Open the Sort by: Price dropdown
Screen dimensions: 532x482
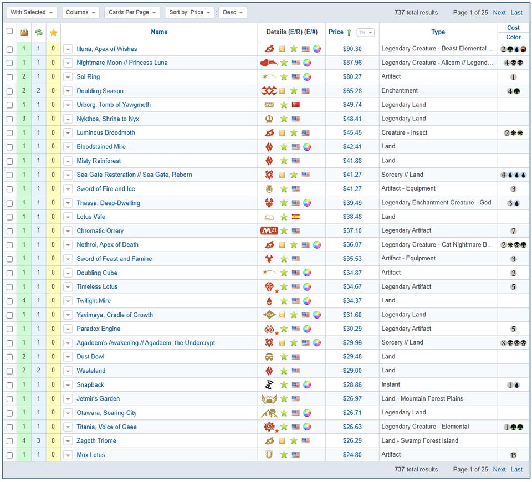pyautogui.click(x=190, y=12)
